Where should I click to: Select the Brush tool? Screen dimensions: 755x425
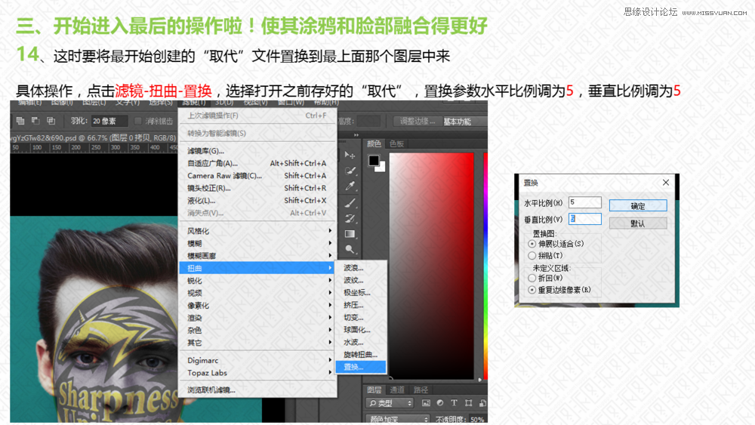(350, 202)
